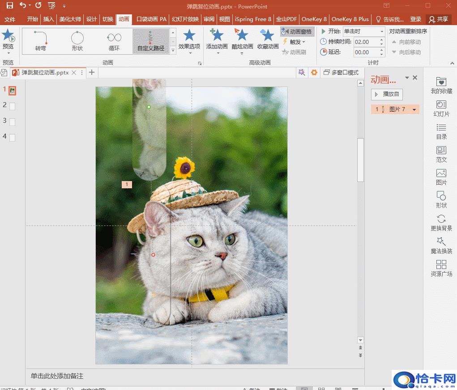Image resolution: width=457 pixels, height=390 pixels.
Task: Switch to the 设计 (Design) ribbon tab
Action: [91, 19]
